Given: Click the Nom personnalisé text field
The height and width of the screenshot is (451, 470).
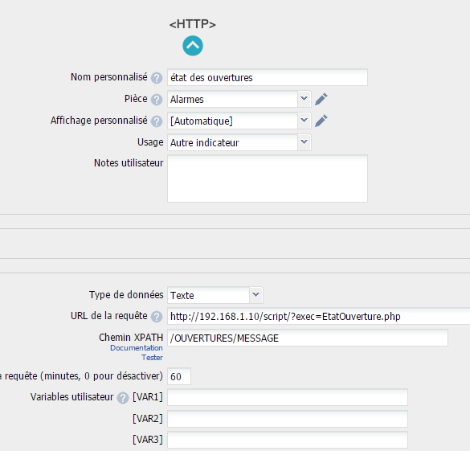Looking at the screenshot, I should click(x=268, y=77).
